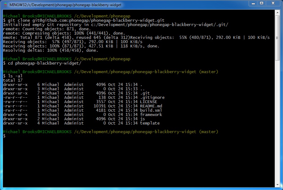Click the vertical scrollbar thumb

click(x=277, y=38)
